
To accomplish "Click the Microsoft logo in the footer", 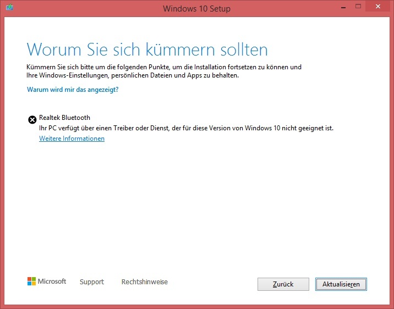I will pos(47,282).
